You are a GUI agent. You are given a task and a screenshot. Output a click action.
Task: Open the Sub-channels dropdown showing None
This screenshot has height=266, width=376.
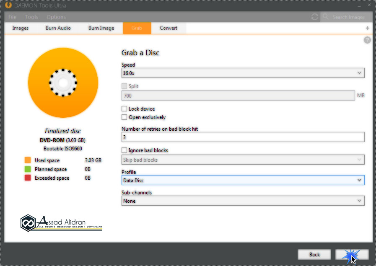pyautogui.click(x=243, y=201)
